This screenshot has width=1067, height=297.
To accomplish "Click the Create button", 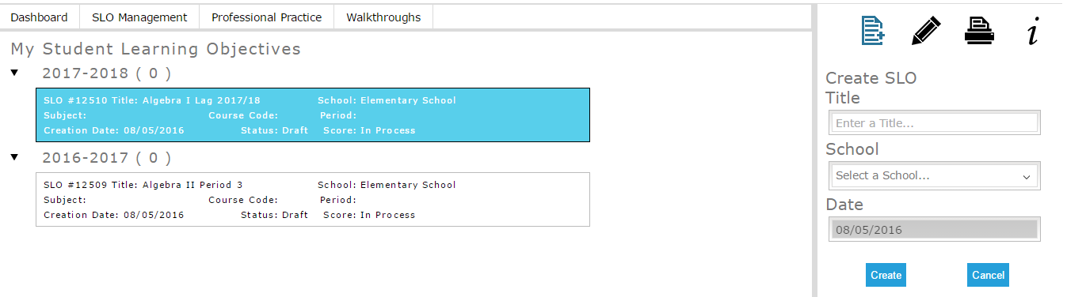I will [x=886, y=275].
